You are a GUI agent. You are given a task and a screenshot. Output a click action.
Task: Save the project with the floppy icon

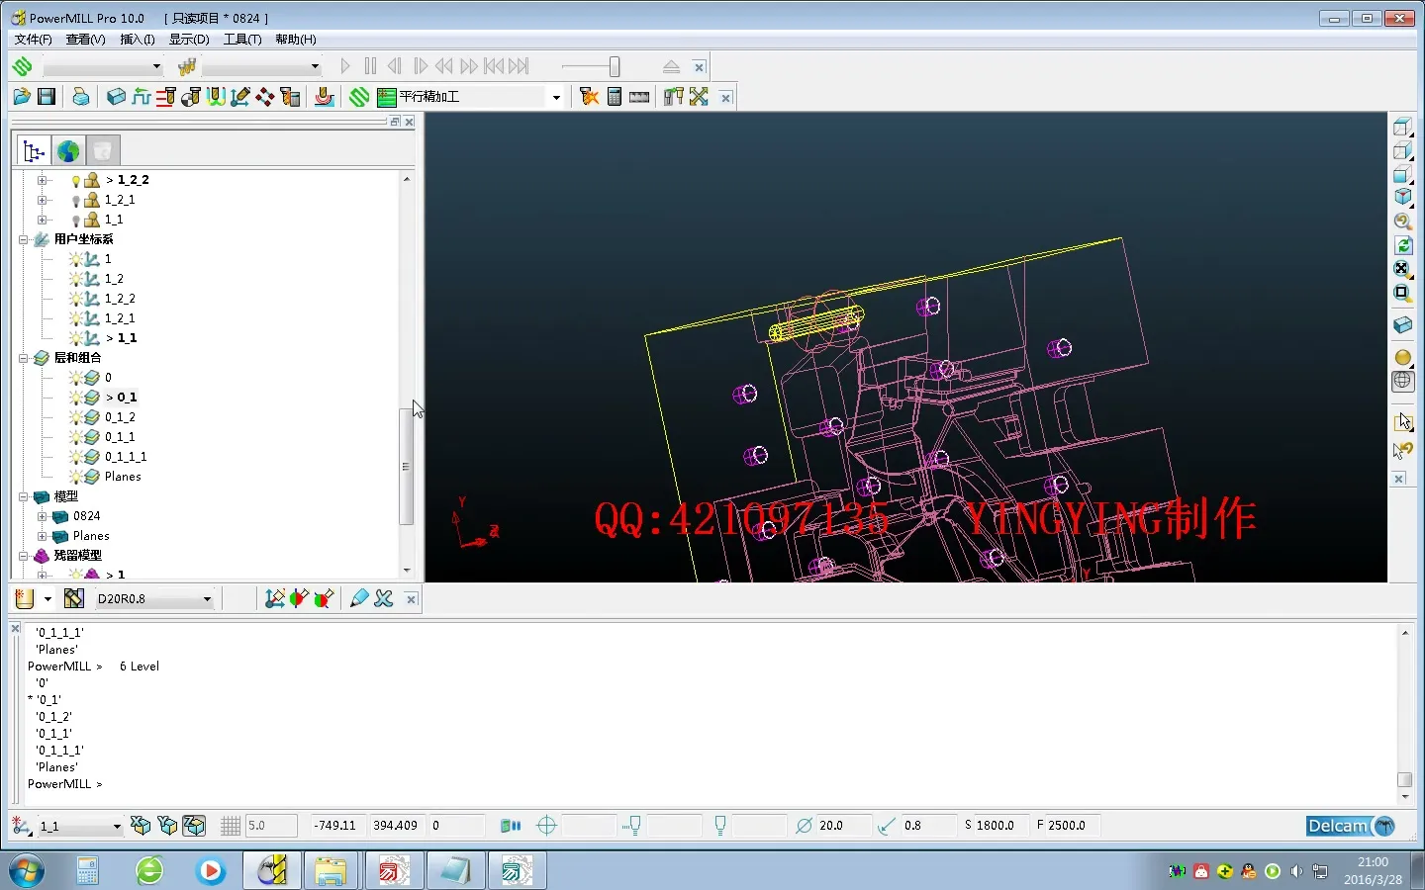pyautogui.click(x=47, y=97)
